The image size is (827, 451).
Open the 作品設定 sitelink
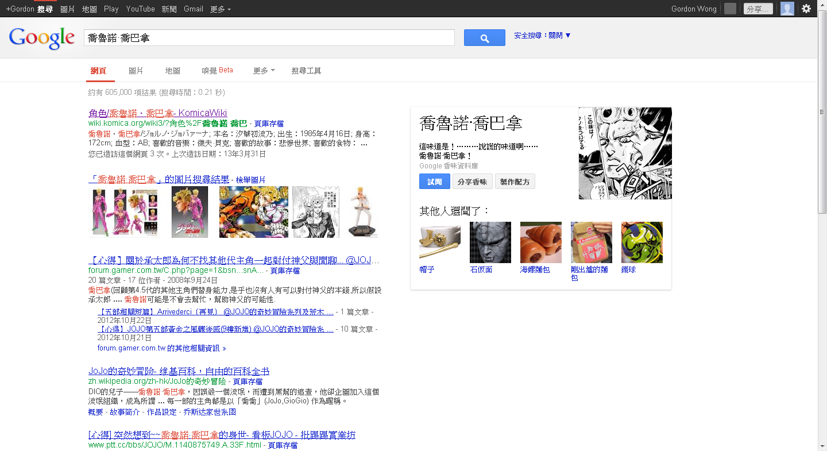click(162, 412)
